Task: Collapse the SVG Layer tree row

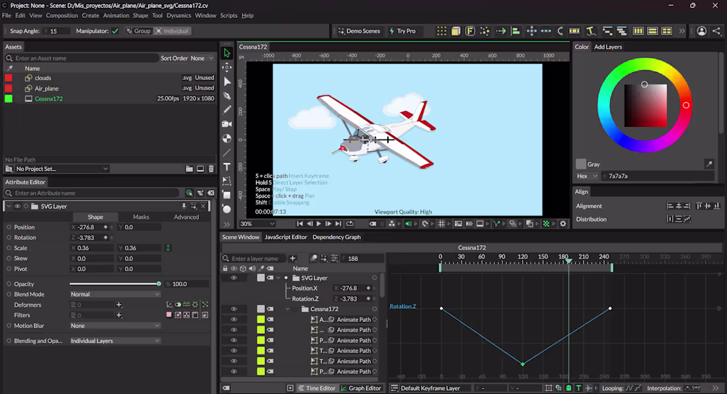Action: coord(278,278)
